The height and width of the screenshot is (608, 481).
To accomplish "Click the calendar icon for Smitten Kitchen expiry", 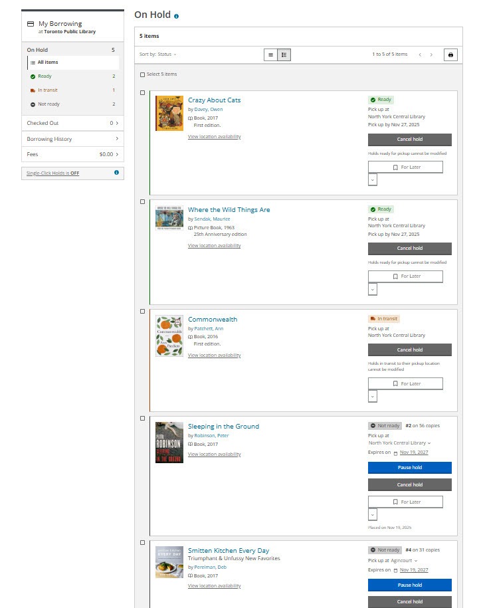I will 395,570.
